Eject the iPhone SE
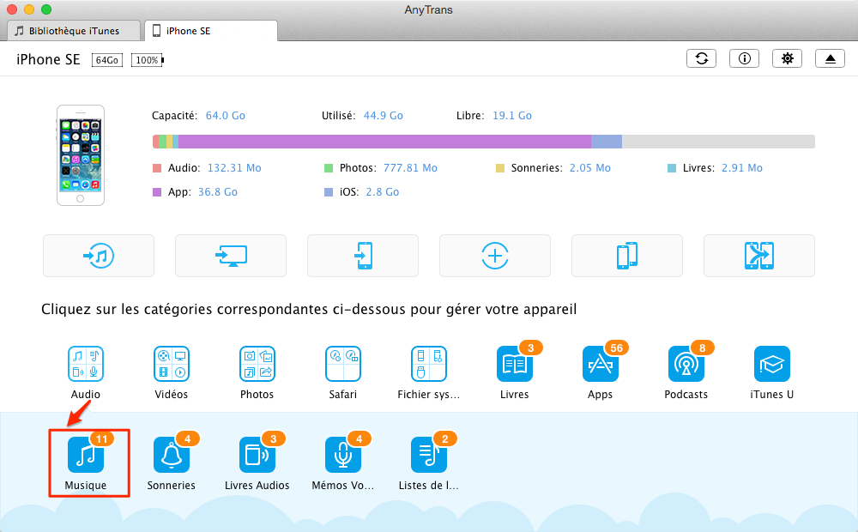Image resolution: width=858 pixels, height=532 pixels. tap(830, 58)
